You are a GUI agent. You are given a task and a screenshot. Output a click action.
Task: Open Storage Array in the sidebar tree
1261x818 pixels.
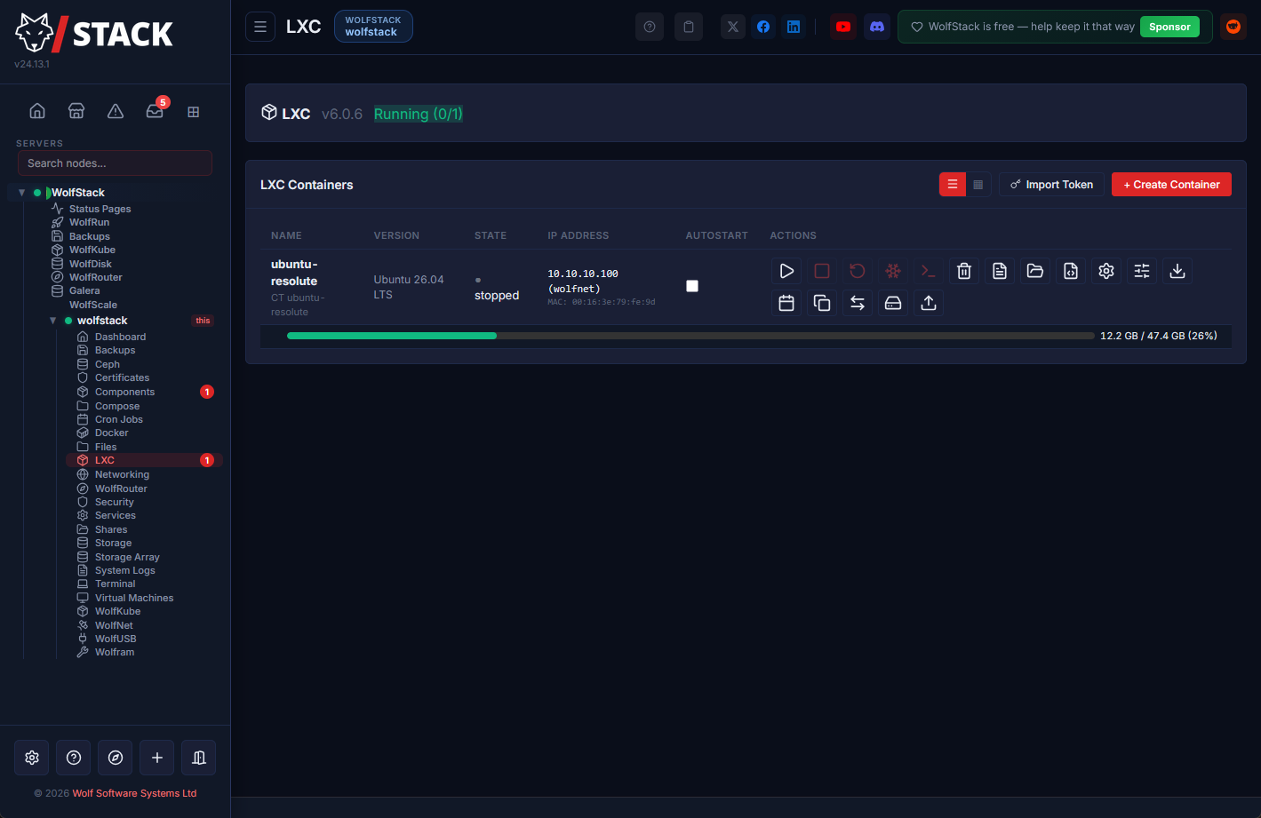127,557
